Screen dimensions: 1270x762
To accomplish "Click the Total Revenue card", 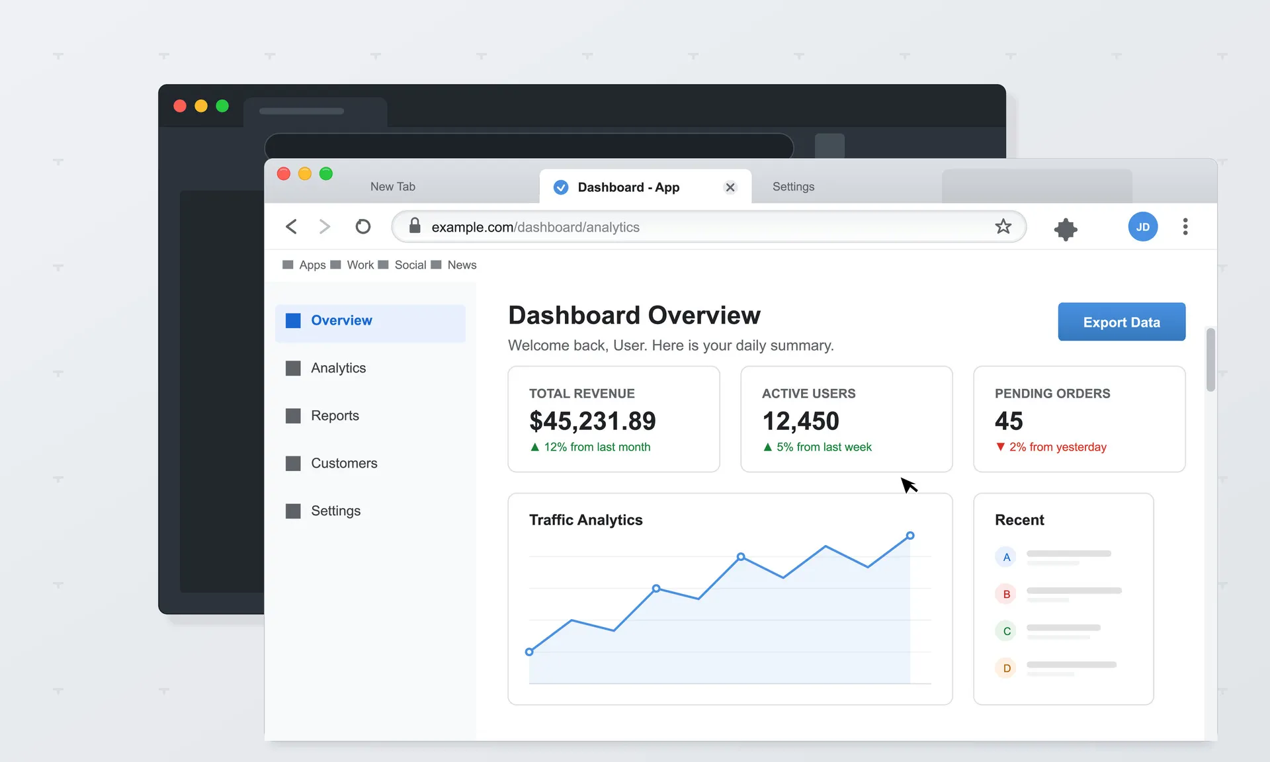I will point(614,419).
